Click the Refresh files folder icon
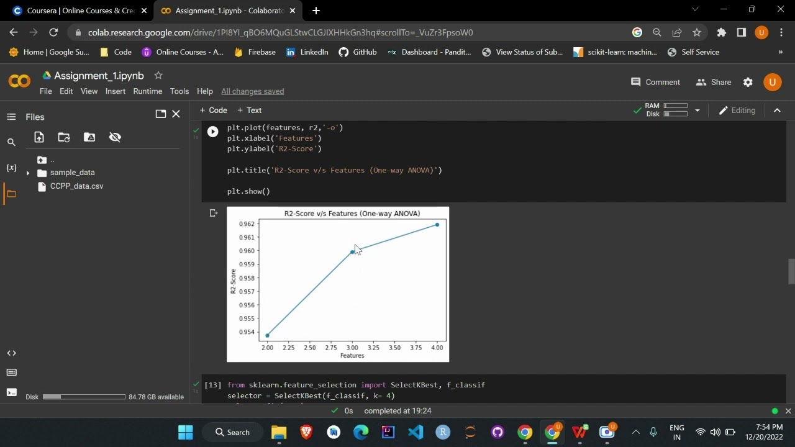Screen dimensions: 795x447 64,137
